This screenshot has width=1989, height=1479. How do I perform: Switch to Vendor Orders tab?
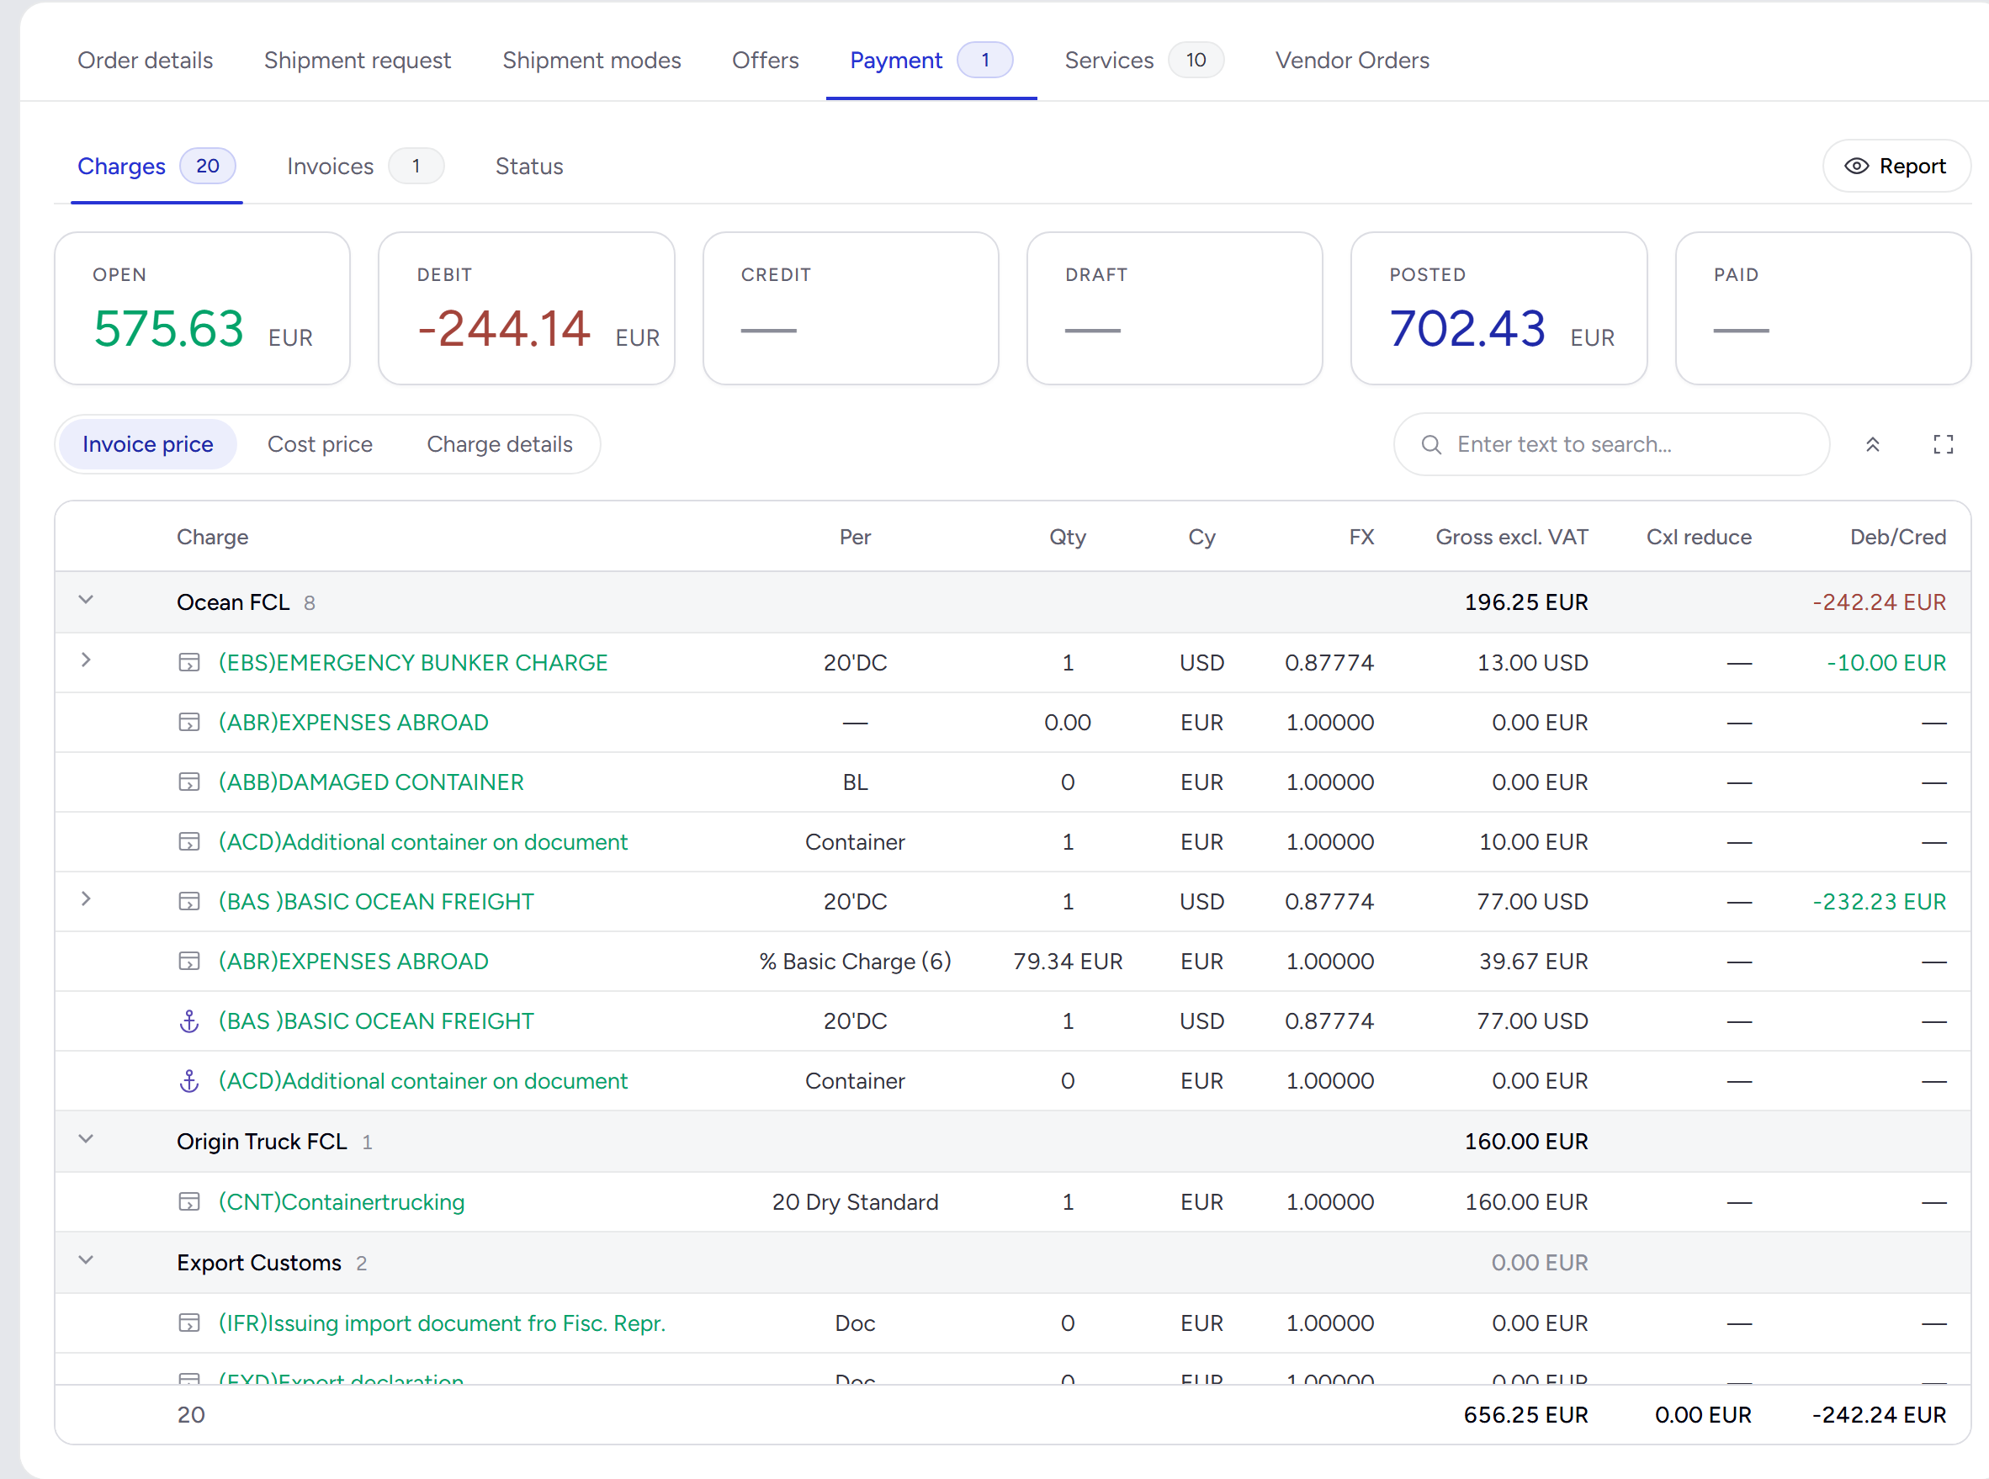pyautogui.click(x=1353, y=60)
